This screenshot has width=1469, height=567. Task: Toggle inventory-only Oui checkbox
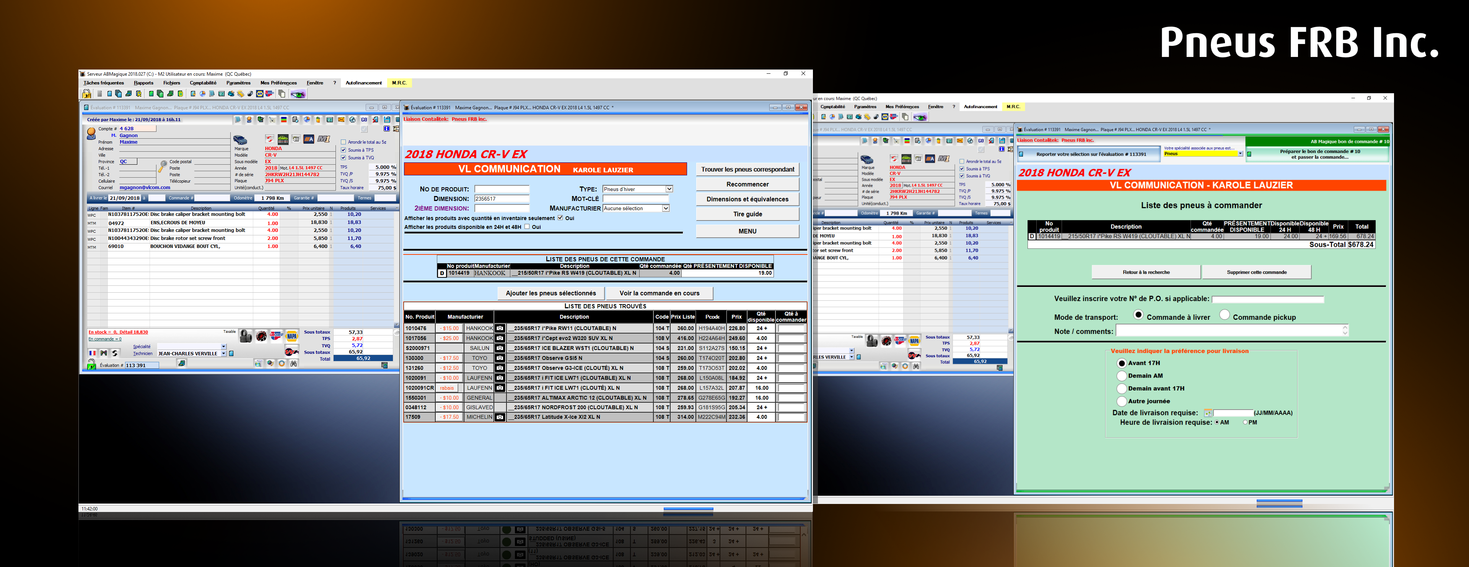[560, 218]
